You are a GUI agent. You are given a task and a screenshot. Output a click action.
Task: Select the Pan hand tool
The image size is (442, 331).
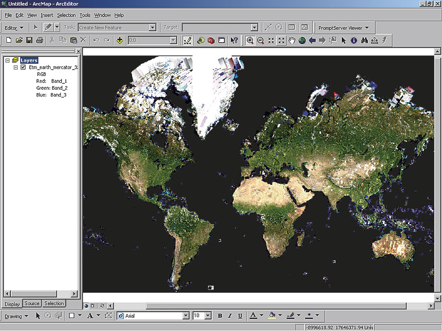(292, 40)
